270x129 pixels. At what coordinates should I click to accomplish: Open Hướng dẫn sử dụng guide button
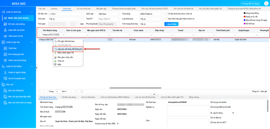tap(250, 3)
